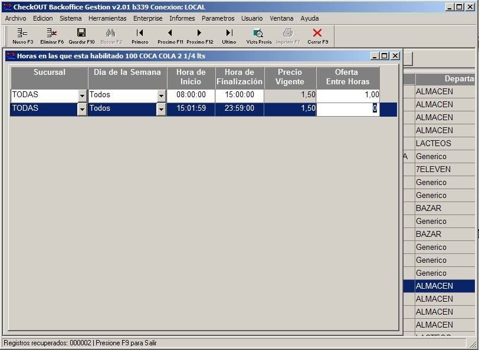Select the 08:00:00 start time cell
Screen dimensions: 479x350
191,95
